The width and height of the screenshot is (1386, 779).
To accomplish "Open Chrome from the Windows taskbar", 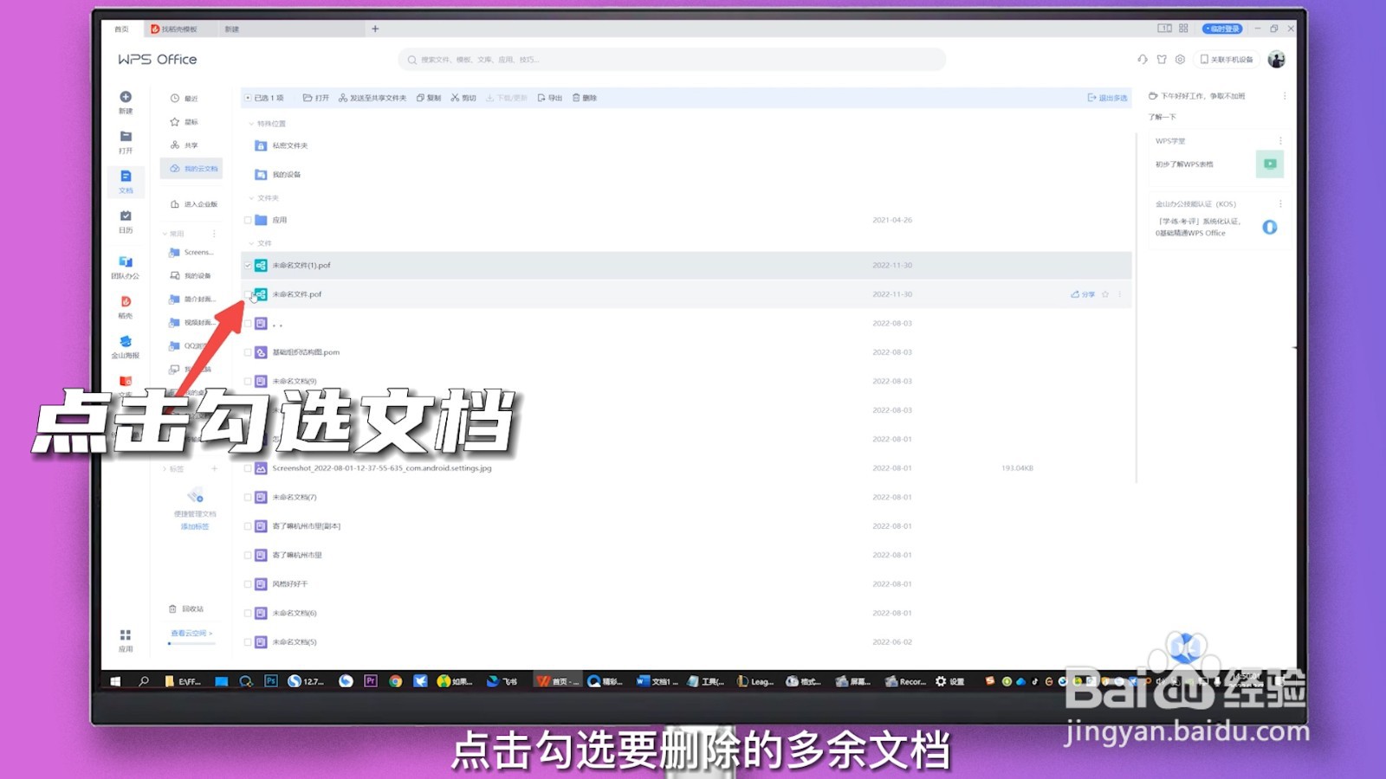I will (x=395, y=681).
